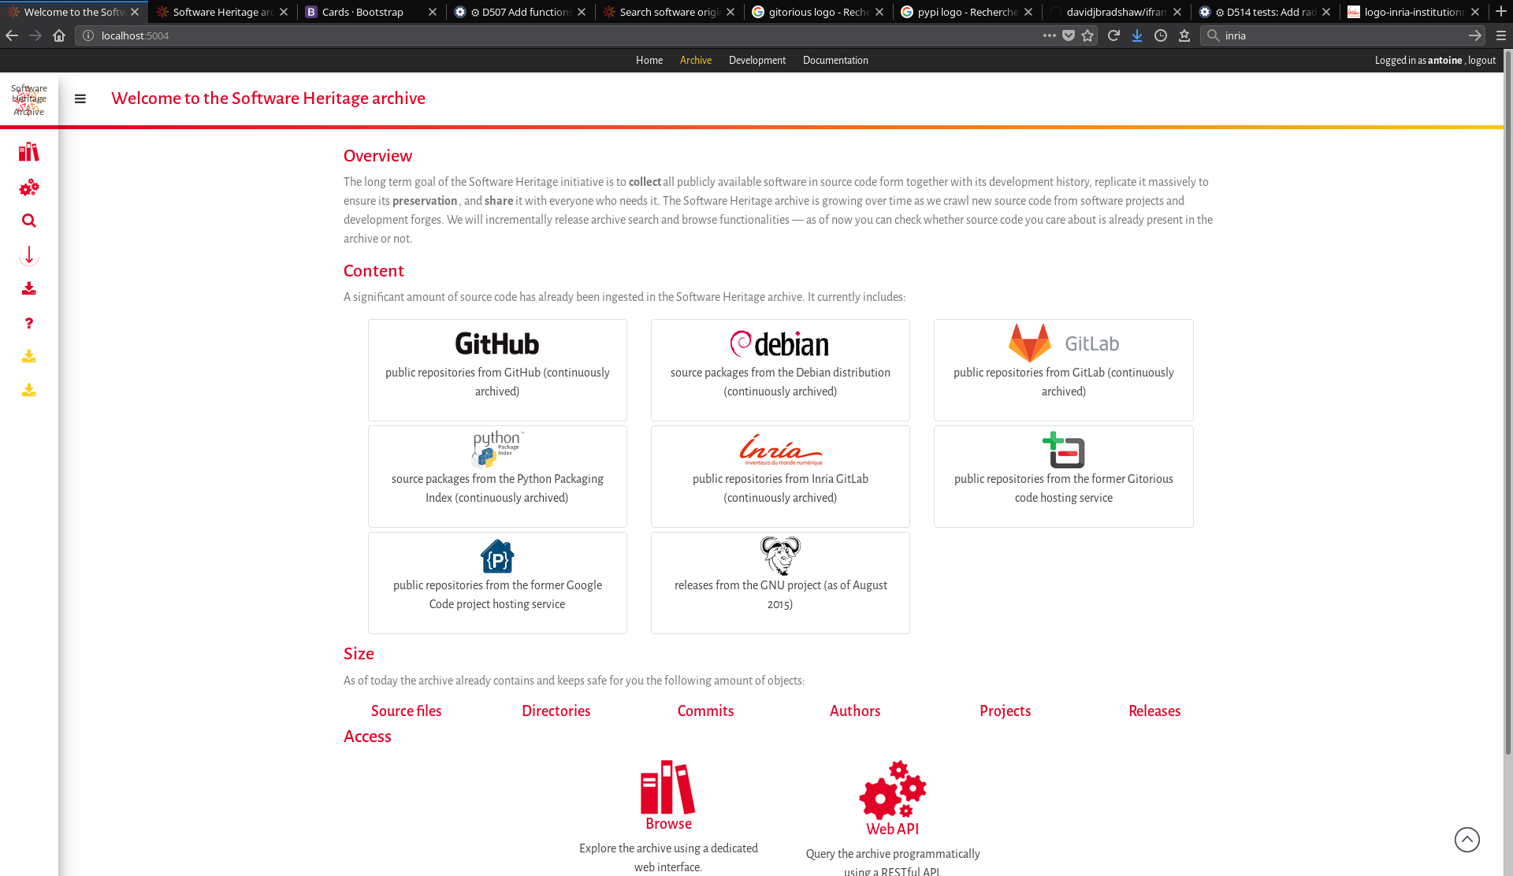The image size is (1513, 876).
Task: Click the Overview heading
Action: (x=377, y=156)
